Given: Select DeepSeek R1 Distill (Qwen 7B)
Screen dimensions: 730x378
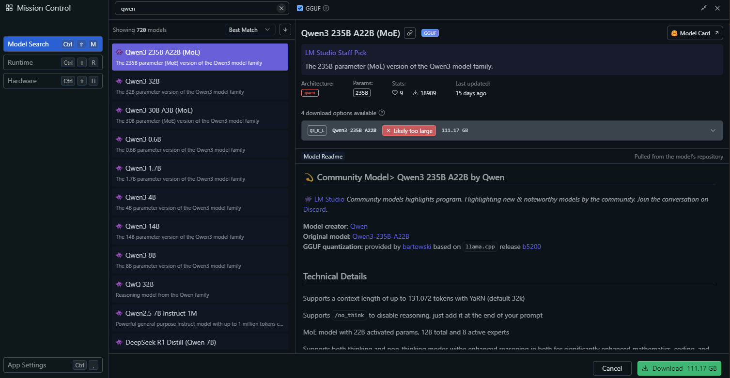Looking at the screenshot, I should pos(200,342).
